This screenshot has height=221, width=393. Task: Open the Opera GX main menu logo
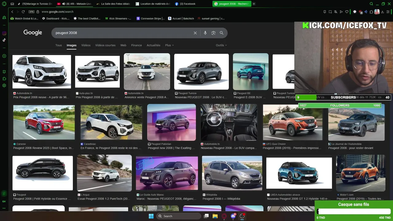[4, 4]
